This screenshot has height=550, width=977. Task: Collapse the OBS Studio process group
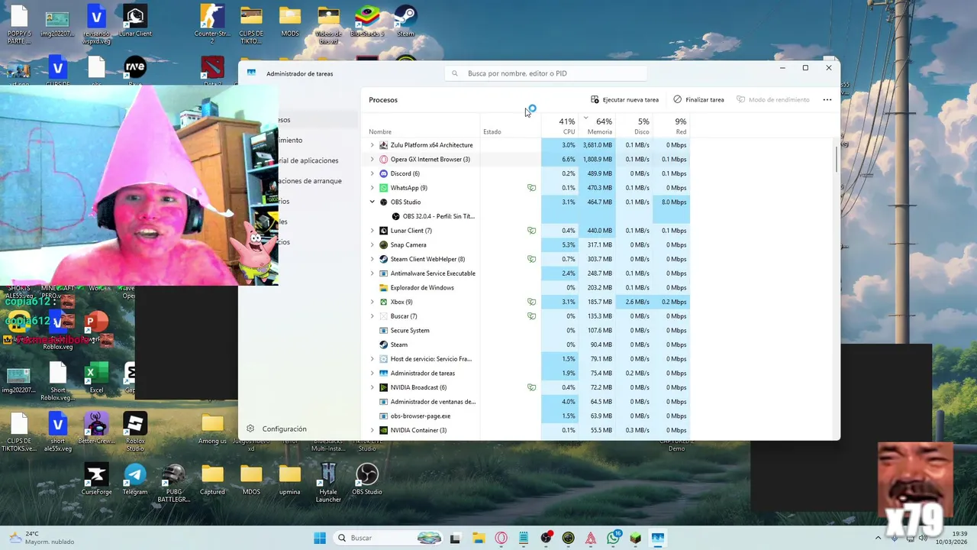(372, 202)
